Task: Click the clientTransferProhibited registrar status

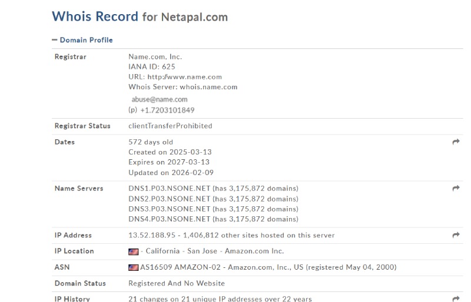Action: click(x=170, y=126)
